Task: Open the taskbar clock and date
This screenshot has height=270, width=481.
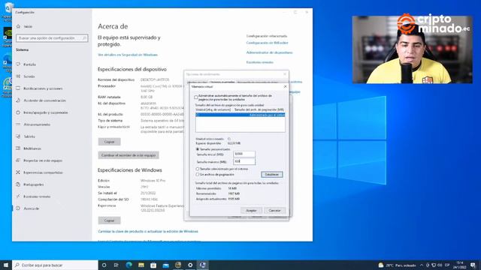Action: 459,265
